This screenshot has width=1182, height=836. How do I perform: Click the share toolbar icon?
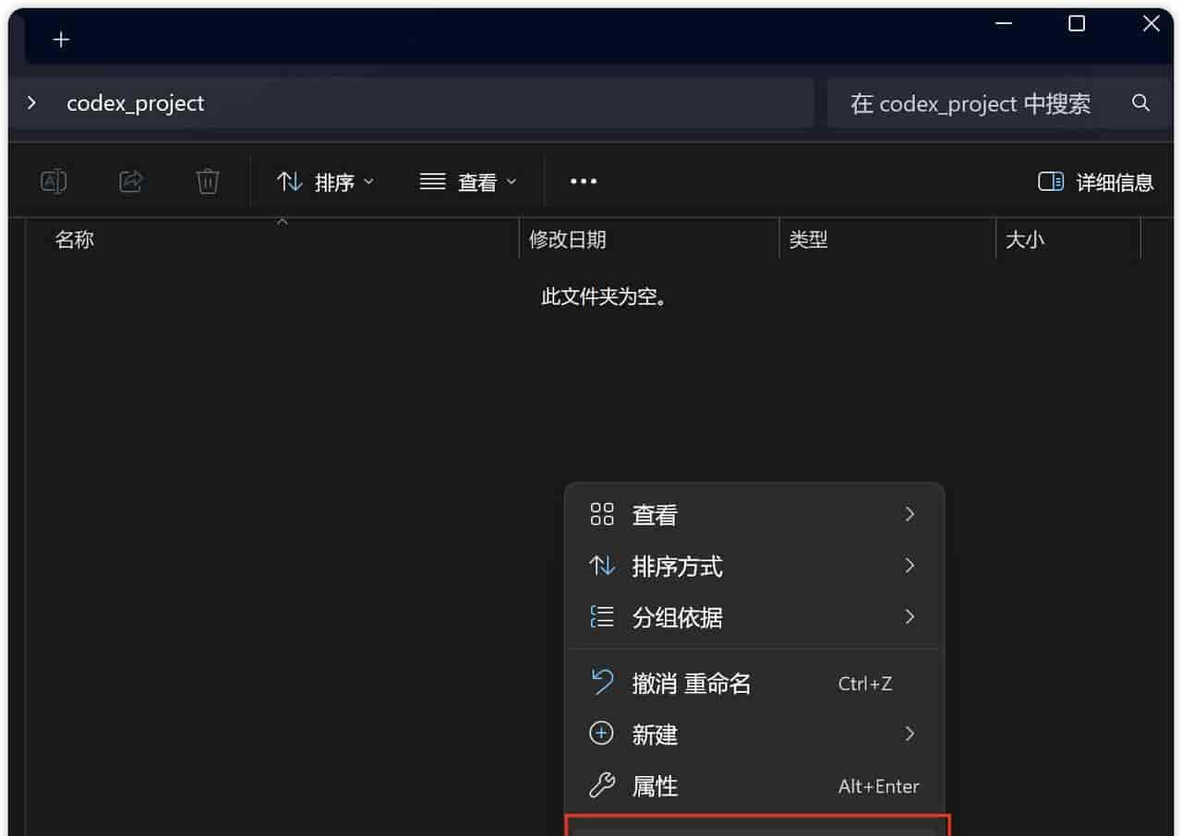tap(131, 182)
